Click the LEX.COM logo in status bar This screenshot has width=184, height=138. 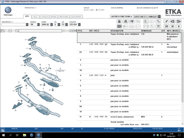[x=3, y=130]
